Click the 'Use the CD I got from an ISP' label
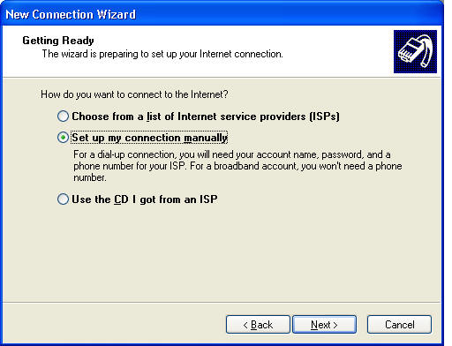This screenshot has width=452, height=346. point(145,199)
